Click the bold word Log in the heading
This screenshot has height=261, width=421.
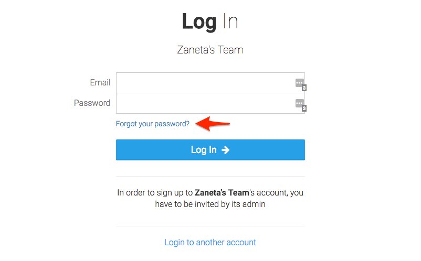[199, 21]
